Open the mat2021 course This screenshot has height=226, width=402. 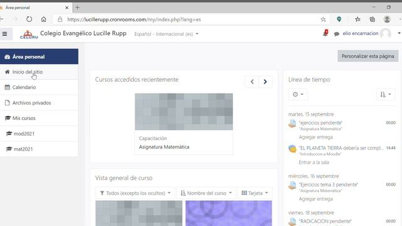[39, 149]
